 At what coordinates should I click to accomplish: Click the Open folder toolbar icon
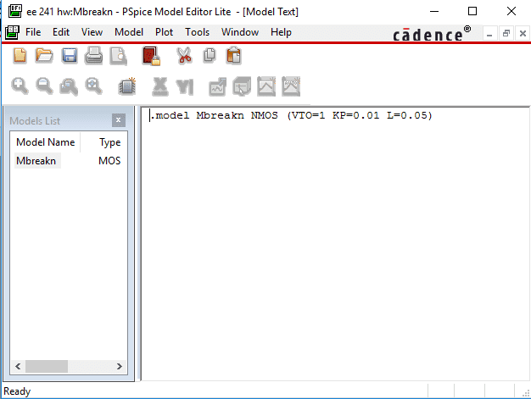pyautogui.click(x=44, y=56)
